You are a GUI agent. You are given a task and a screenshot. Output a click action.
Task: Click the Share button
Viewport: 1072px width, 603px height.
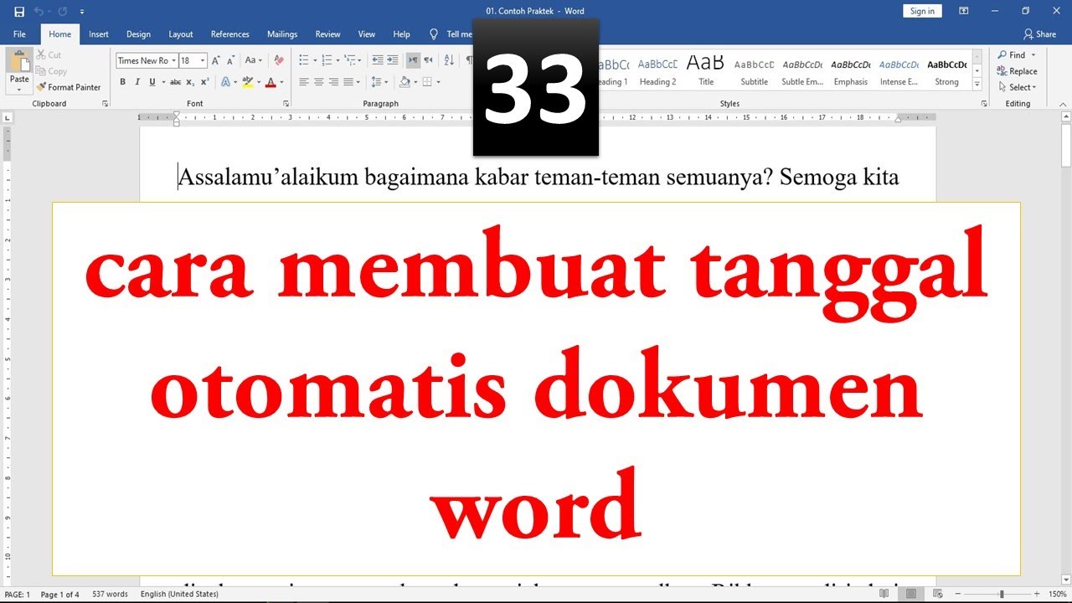pyautogui.click(x=1039, y=34)
